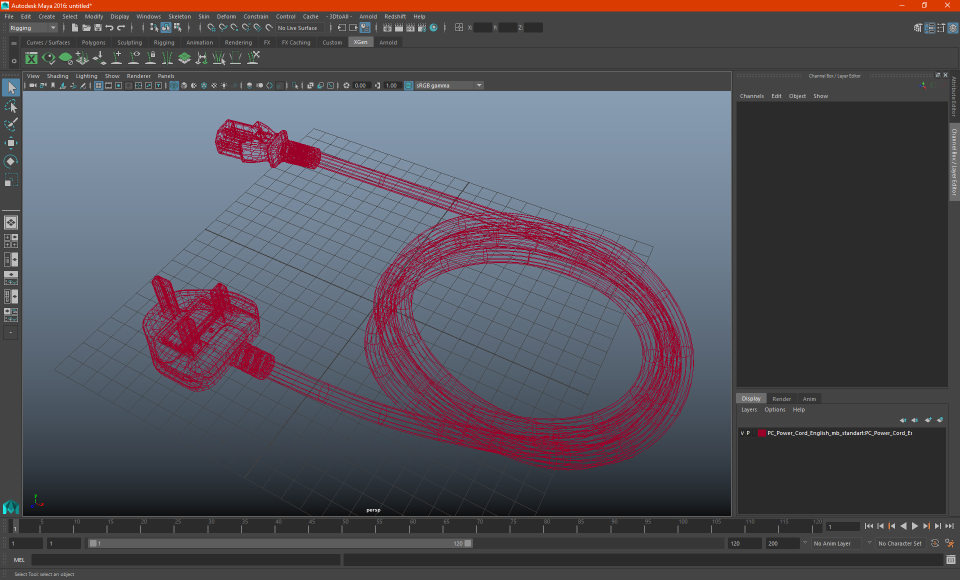
Task: Click create new layer with selected icon
Action: 940,420
